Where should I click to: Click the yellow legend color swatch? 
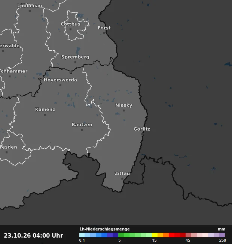[x=155, y=235]
